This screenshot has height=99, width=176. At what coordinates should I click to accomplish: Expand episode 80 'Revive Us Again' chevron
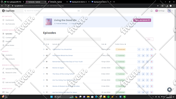pos(44,68)
